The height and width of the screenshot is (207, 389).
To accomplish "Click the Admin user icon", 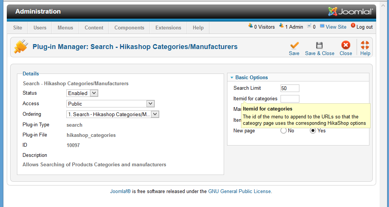I will pos(281,26).
